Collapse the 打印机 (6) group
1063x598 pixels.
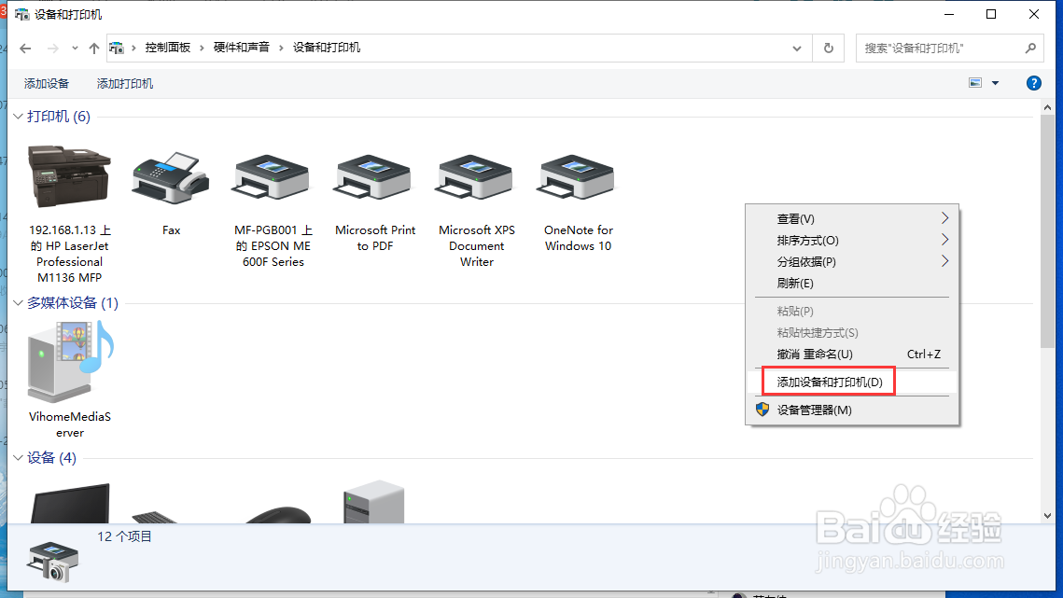[x=19, y=117]
